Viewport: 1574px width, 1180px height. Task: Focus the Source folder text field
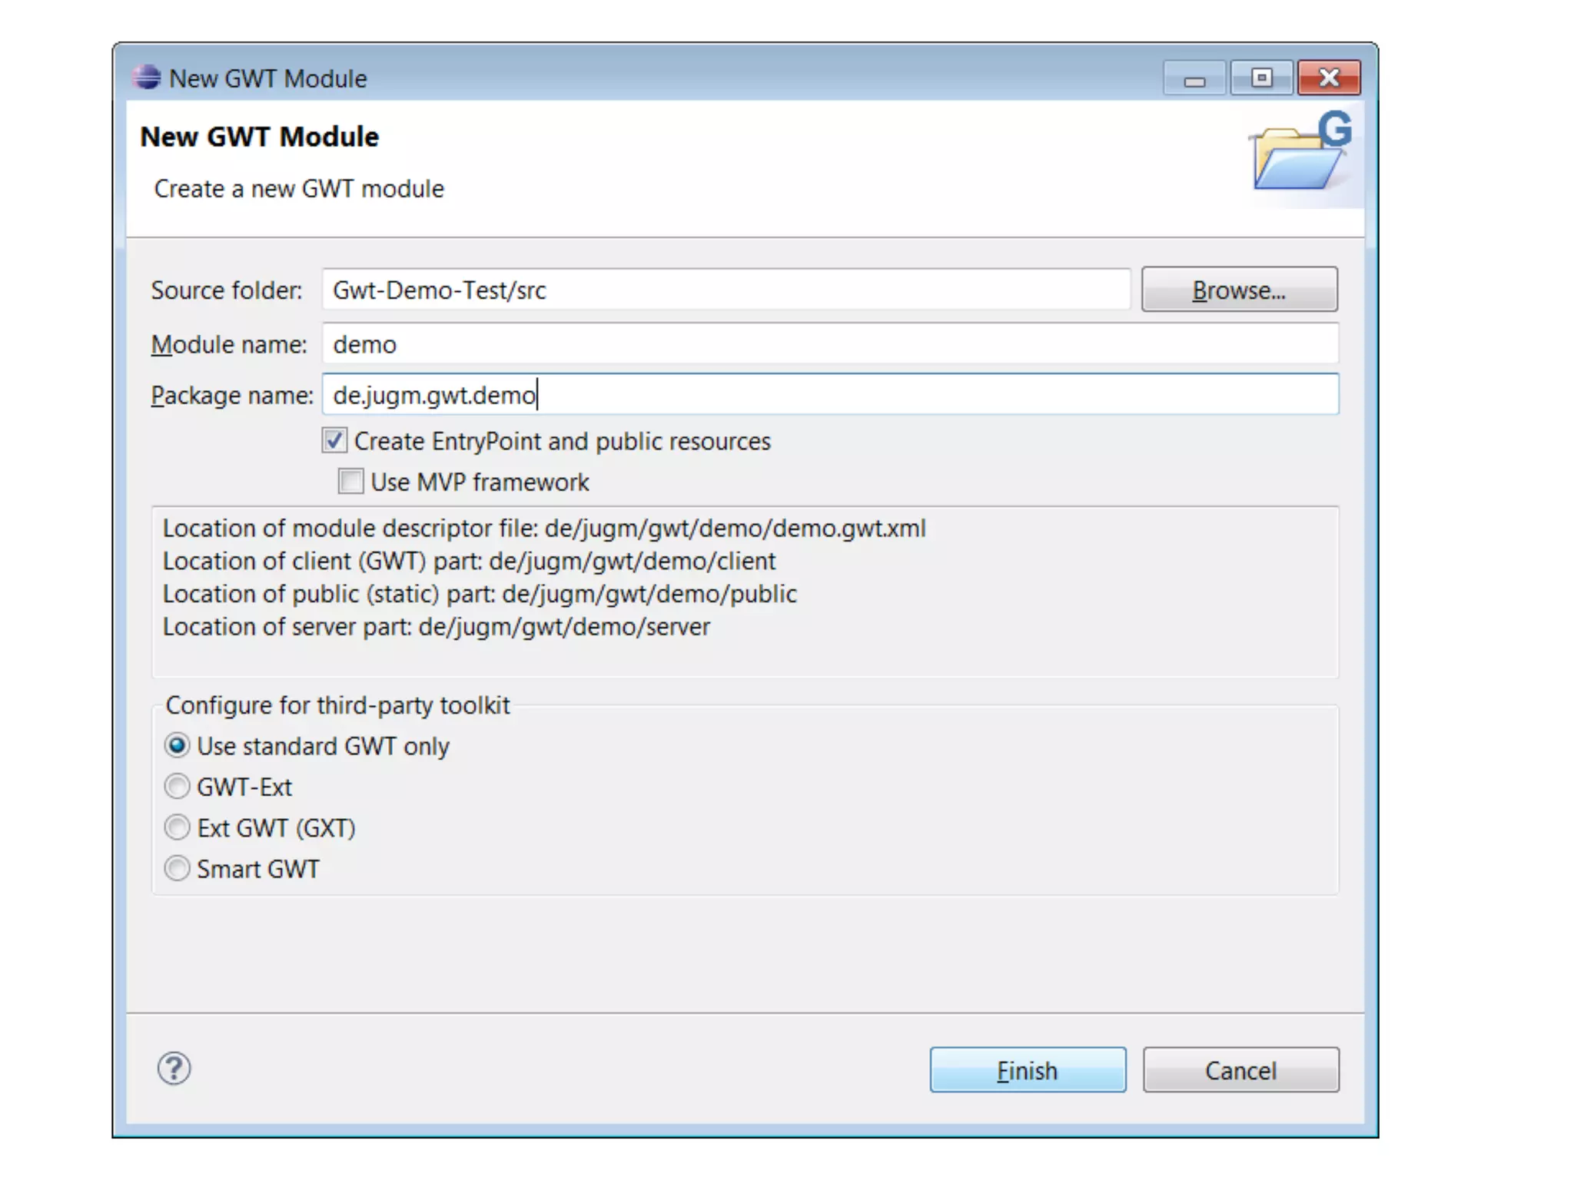[726, 290]
